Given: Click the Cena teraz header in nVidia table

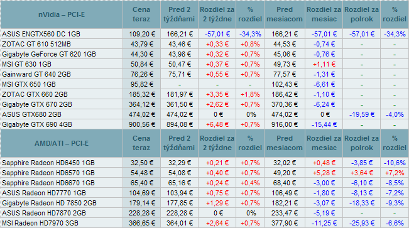Looking at the screenshot, I should pyautogui.click(x=141, y=14).
